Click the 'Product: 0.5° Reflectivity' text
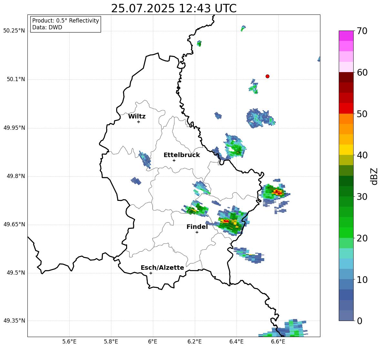 [x=65, y=20]
